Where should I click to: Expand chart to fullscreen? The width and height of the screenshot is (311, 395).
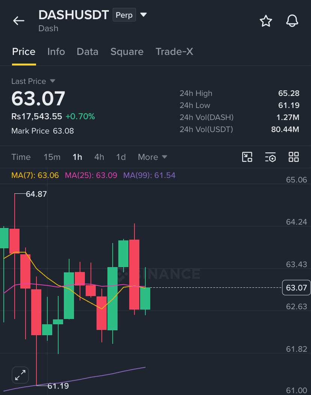tap(20, 375)
